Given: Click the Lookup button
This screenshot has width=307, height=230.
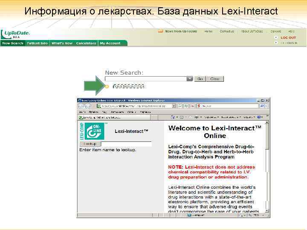Looking at the screenshot, I should [x=90, y=144].
